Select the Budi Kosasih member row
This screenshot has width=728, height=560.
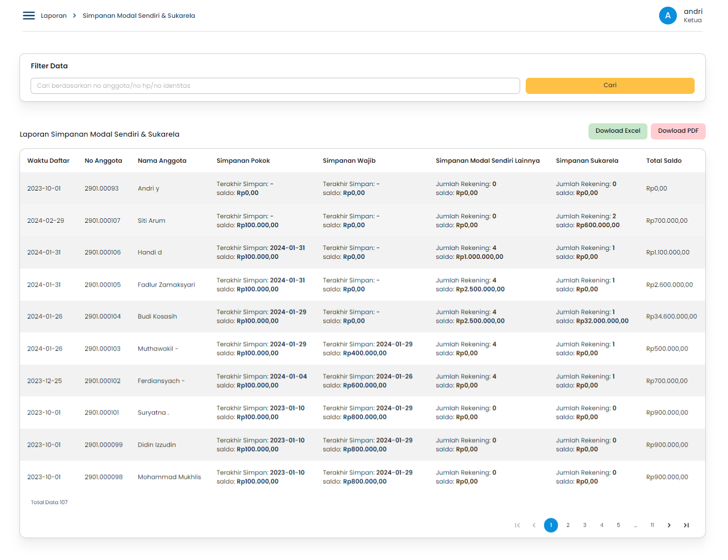pyautogui.click(x=157, y=317)
